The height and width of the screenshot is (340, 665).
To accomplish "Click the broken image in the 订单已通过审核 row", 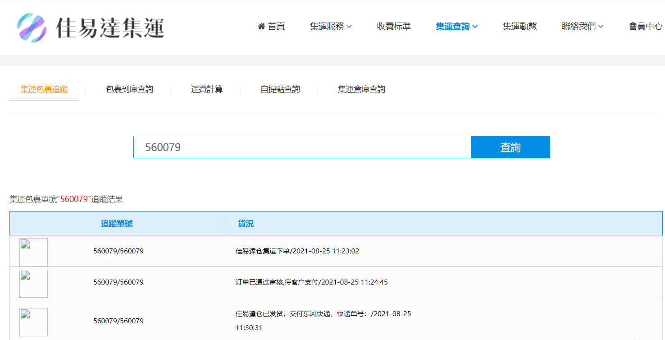I will pos(33,284).
